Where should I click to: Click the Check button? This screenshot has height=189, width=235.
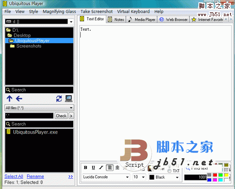pos(61,116)
